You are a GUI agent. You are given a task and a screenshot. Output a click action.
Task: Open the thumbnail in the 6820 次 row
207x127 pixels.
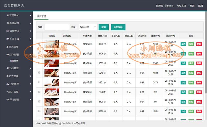[x=52, y=112]
